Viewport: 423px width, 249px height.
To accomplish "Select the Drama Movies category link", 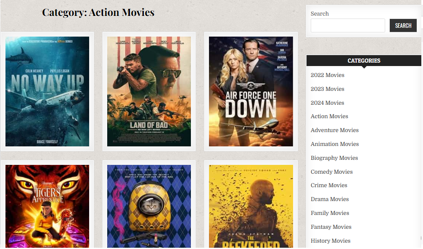I will (330, 199).
